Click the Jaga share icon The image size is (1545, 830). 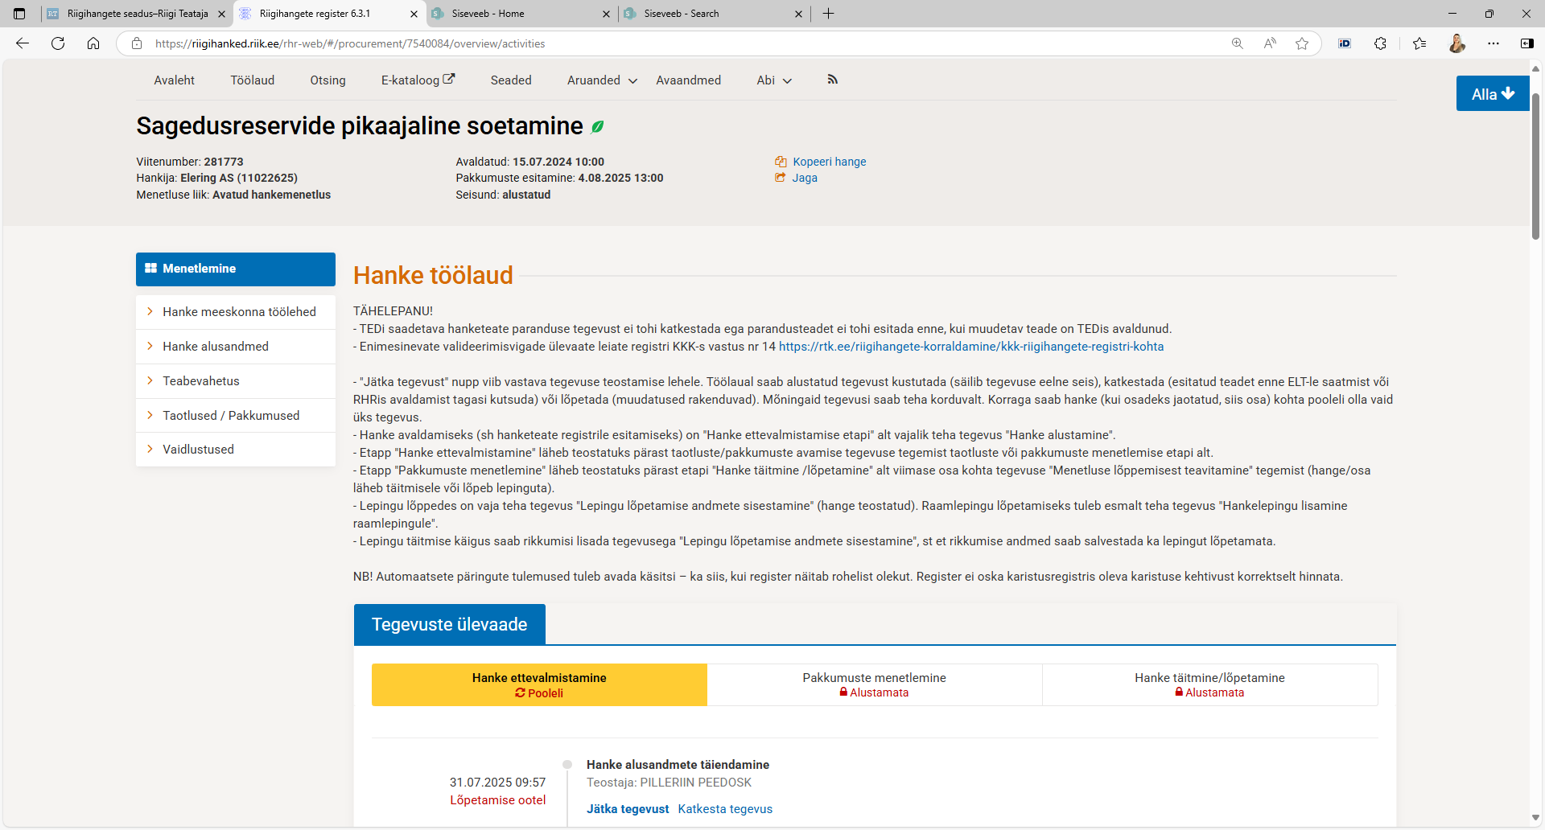[781, 178]
